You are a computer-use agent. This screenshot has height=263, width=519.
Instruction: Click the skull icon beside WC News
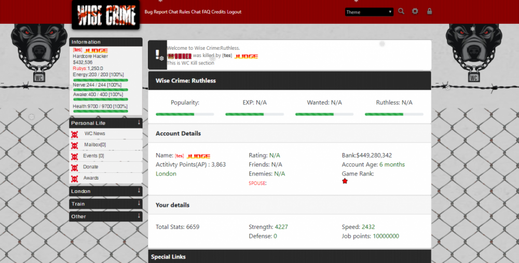pos(75,134)
